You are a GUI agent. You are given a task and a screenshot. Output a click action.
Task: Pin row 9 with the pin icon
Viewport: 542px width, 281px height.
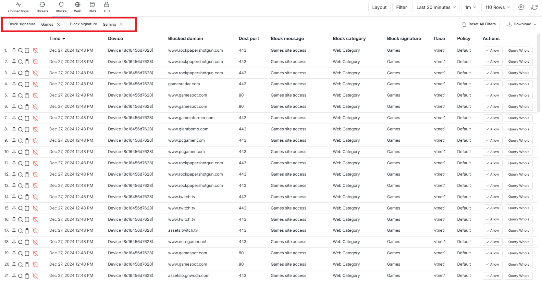(14, 141)
